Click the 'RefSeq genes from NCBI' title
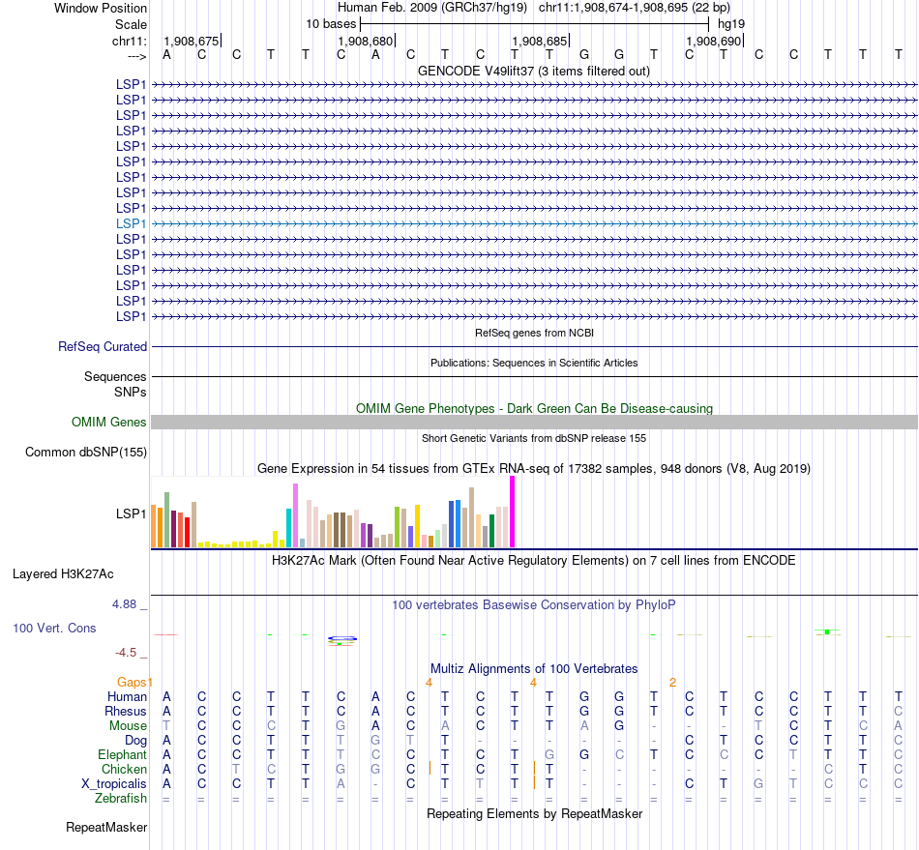Screen dimensions: 919x850 (534, 333)
